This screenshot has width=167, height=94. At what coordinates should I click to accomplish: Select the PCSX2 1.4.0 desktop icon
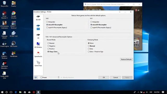[14, 34]
